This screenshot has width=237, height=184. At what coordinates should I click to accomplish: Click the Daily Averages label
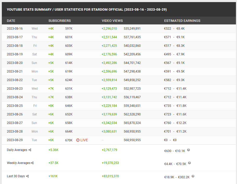point(17,150)
